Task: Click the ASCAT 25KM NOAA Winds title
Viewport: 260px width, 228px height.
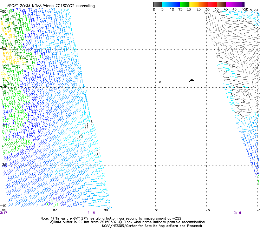Action: coord(51,6)
